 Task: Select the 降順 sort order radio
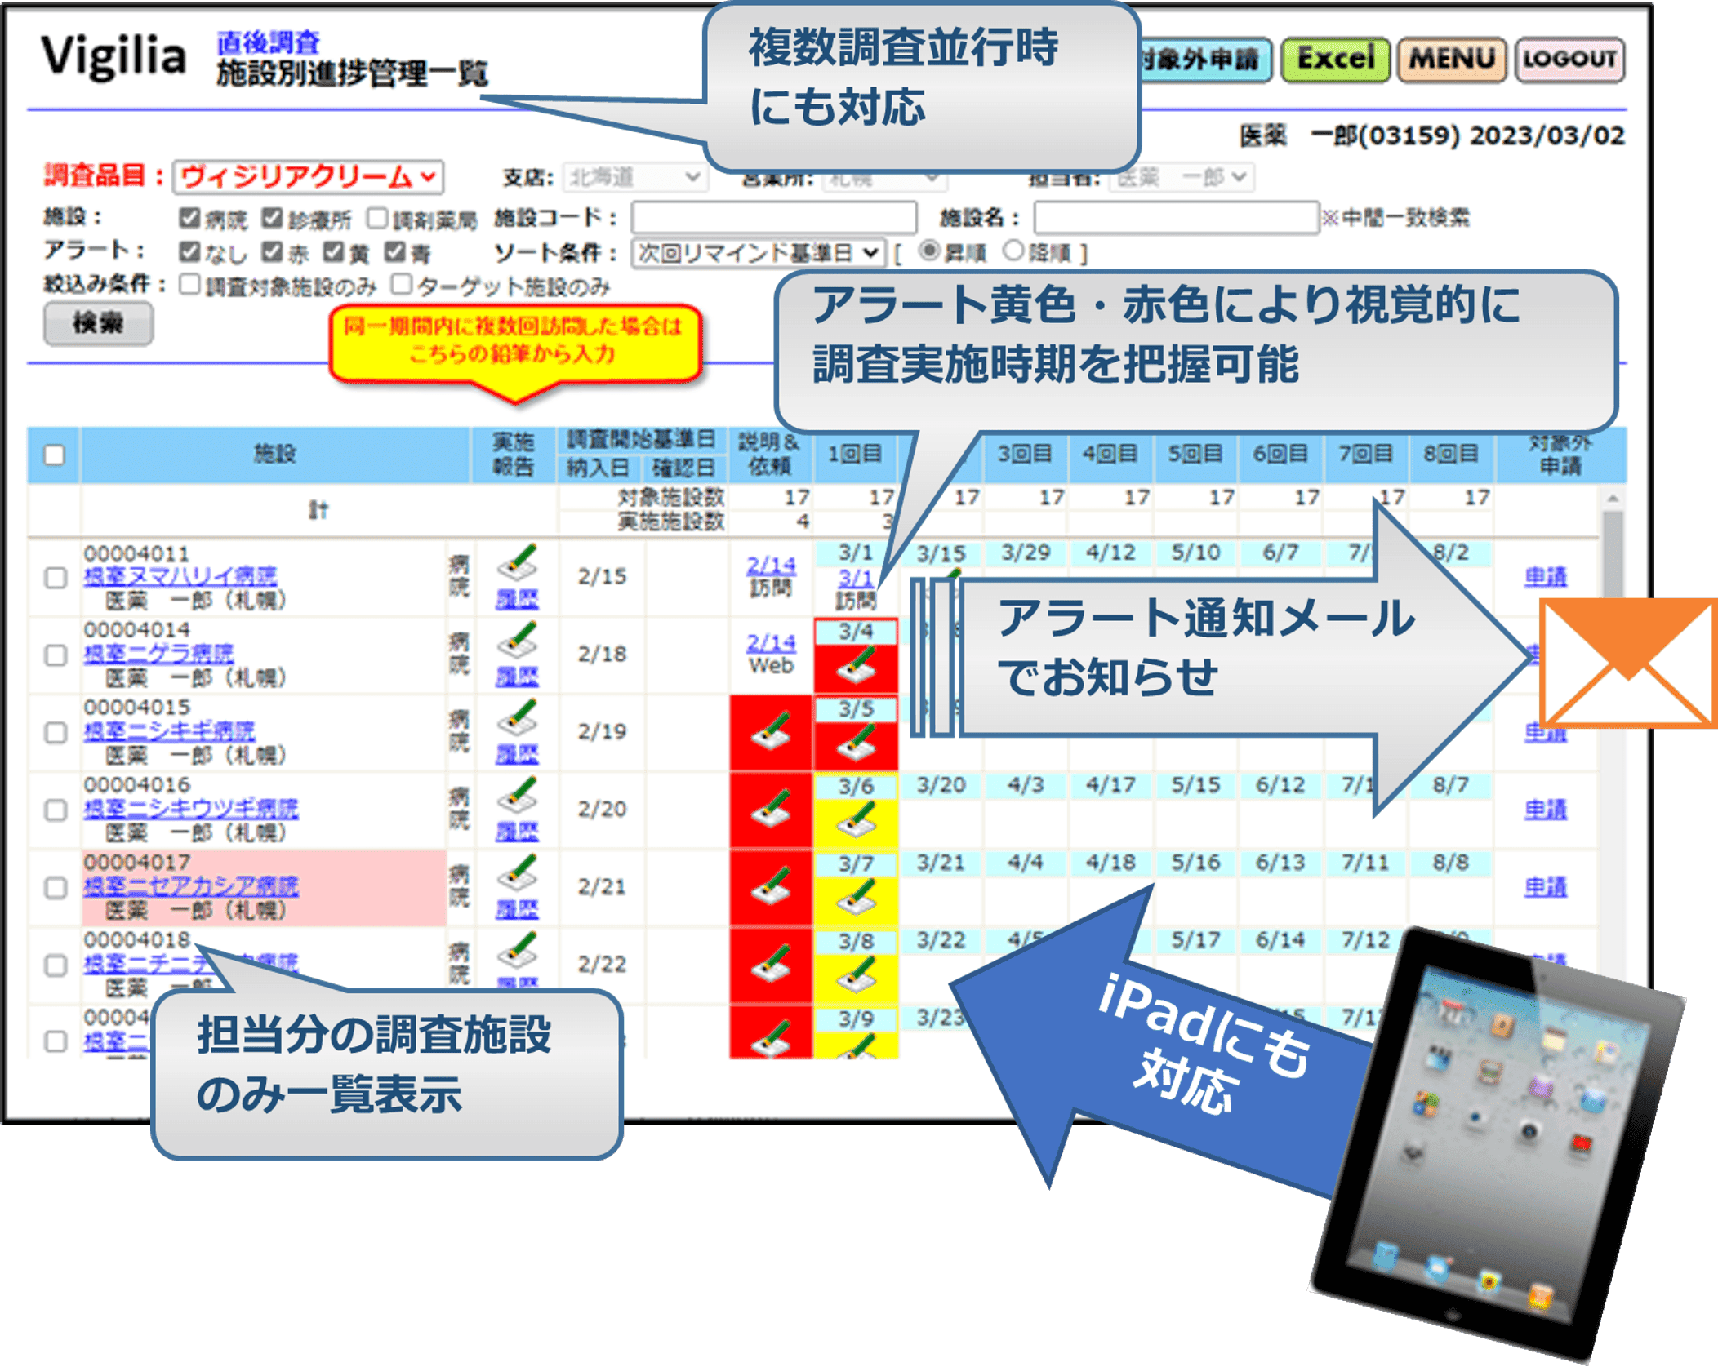coord(1013,251)
